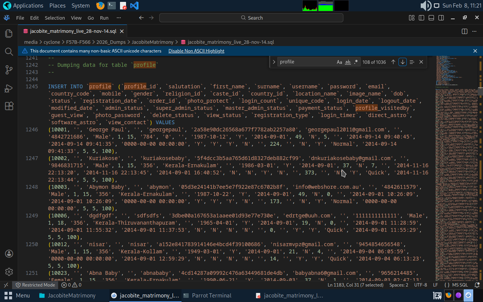Go to previous match in find widget

click(393, 62)
